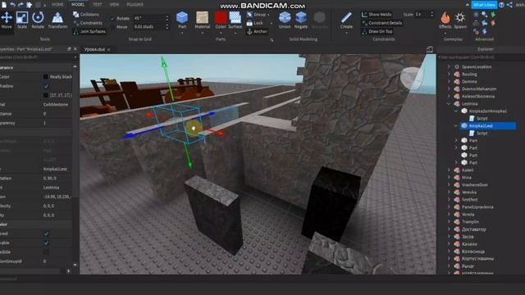Toggle Show Welds

(x=377, y=15)
